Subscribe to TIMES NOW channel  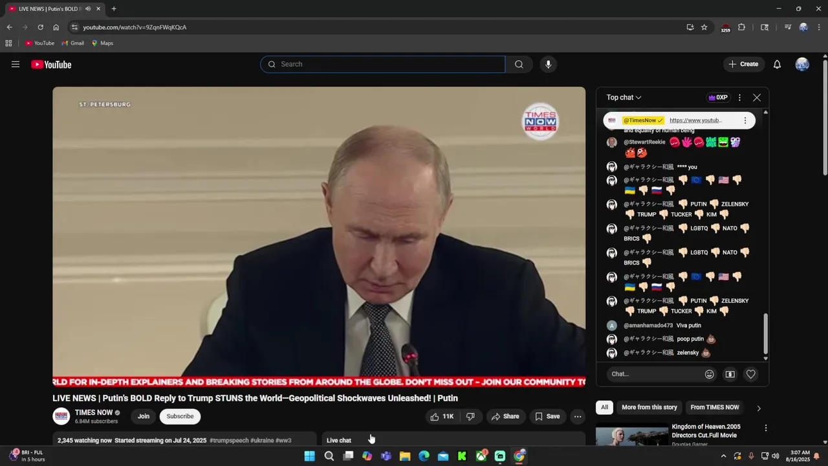pos(180,417)
